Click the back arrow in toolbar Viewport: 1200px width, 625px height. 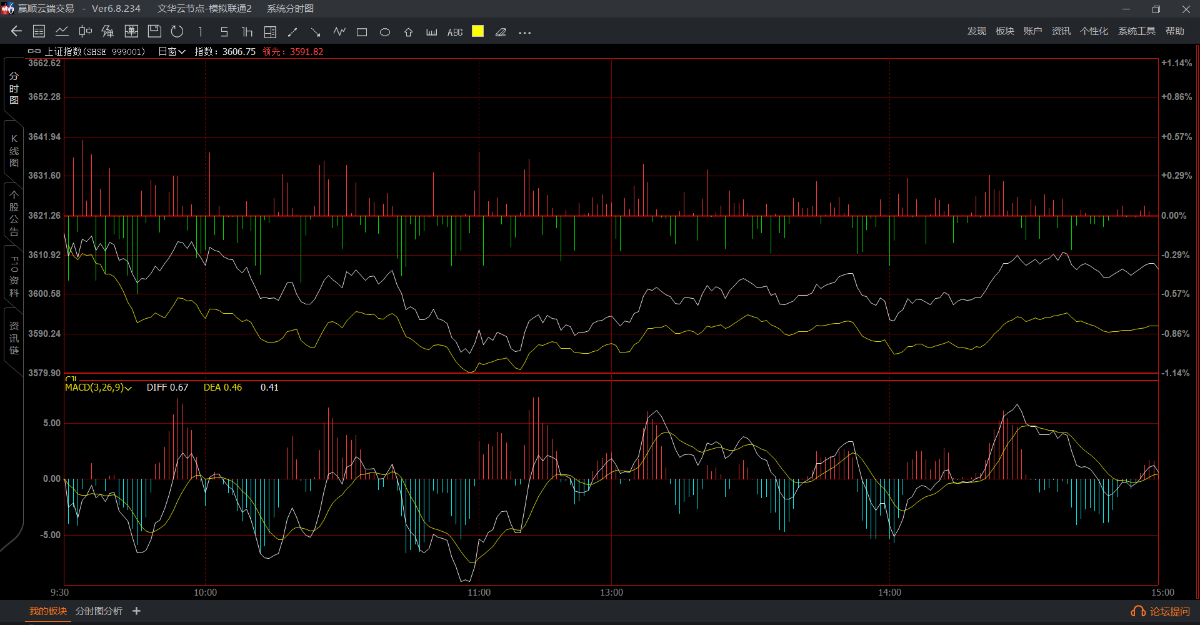click(x=16, y=32)
